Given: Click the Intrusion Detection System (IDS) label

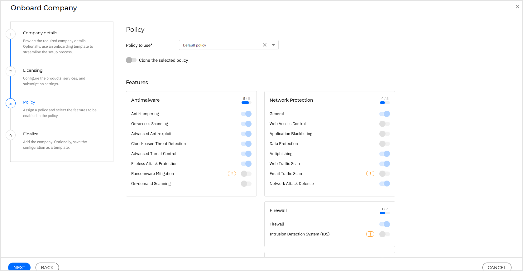Looking at the screenshot, I should 300,234.
